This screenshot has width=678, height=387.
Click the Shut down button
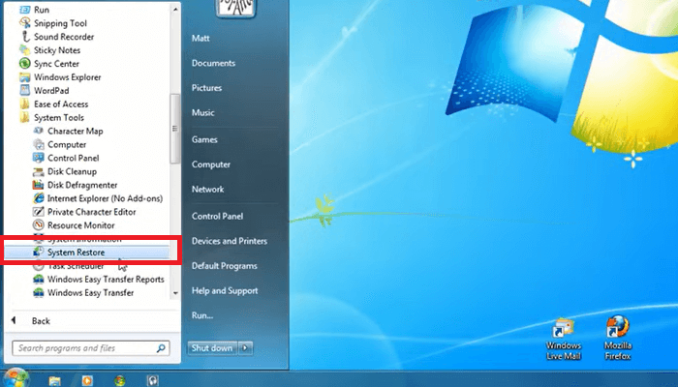point(211,347)
